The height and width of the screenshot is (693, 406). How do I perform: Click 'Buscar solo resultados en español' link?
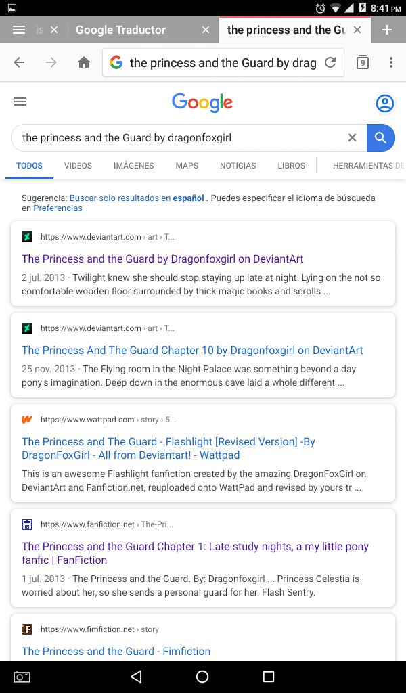coord(137,198)
